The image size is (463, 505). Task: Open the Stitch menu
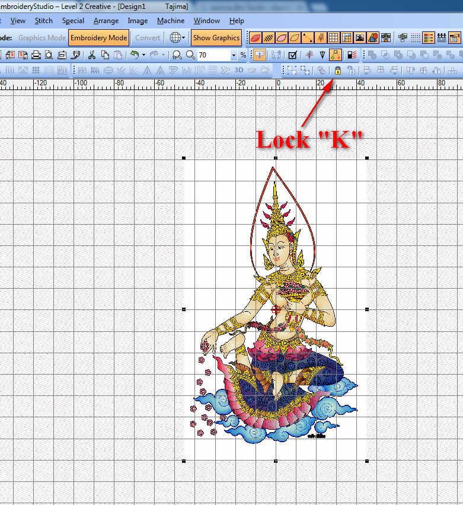click(43, 21)
